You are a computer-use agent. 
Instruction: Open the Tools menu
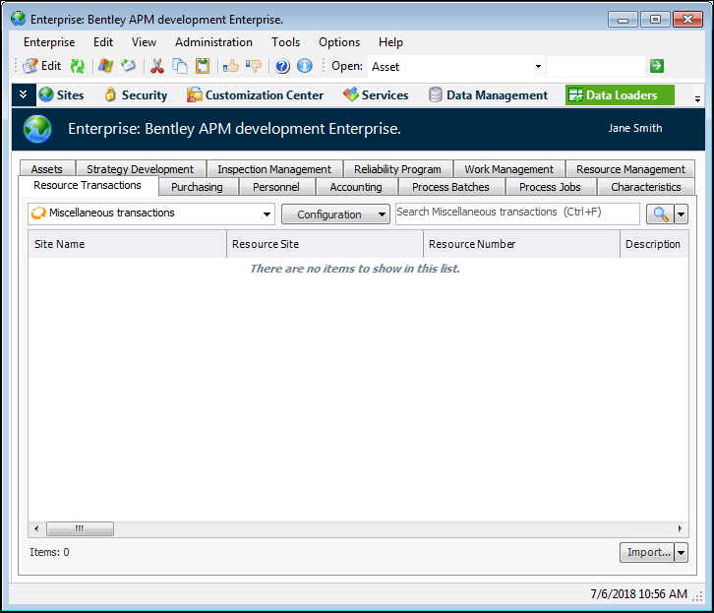[x=285, y=42]
